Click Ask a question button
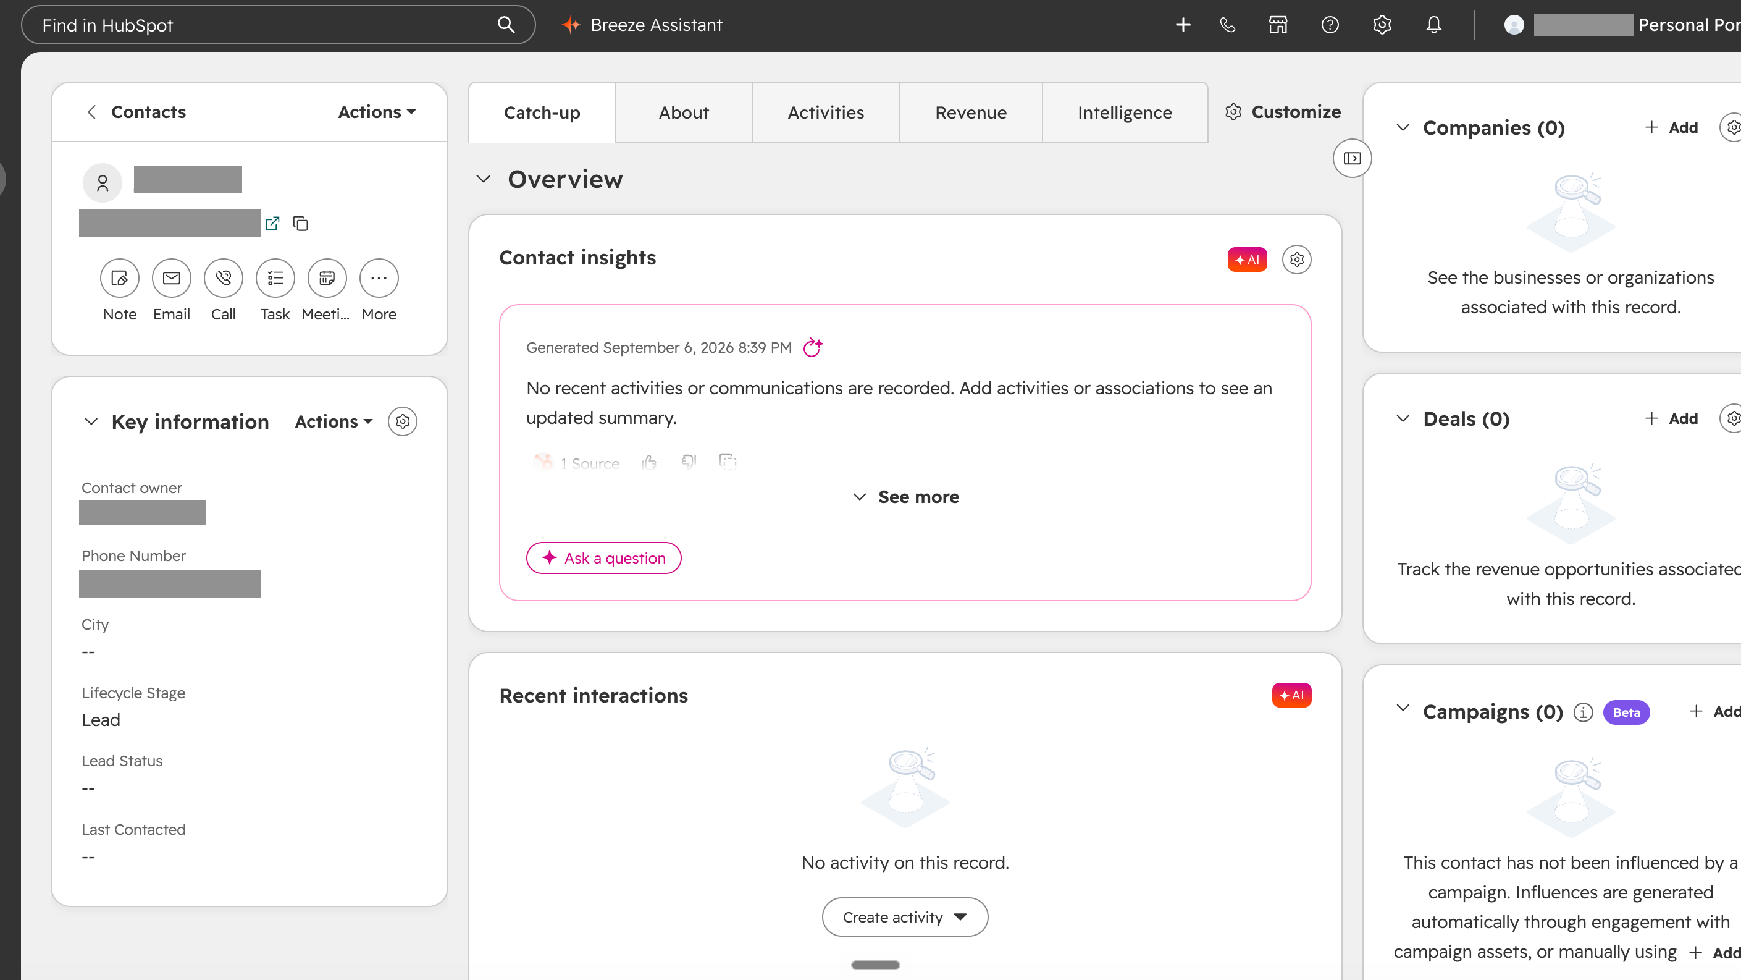 coord(603,558)
